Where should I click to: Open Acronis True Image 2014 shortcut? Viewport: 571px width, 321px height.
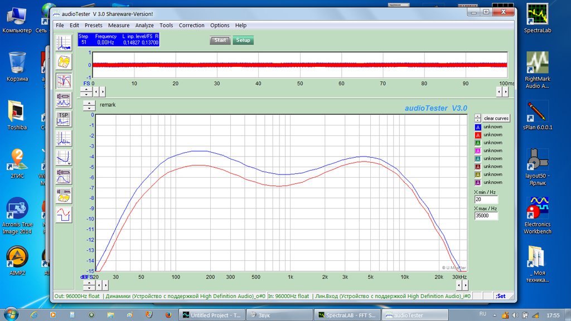point(17,216)
